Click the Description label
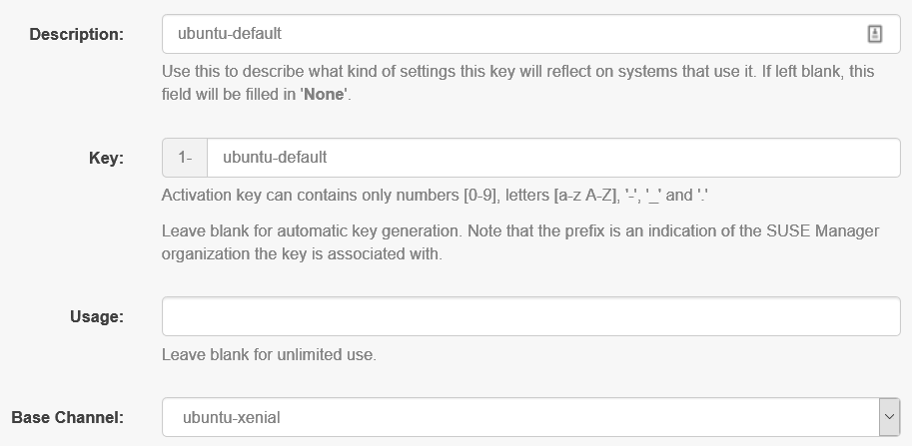The image size is (912, 446). (76, 34)
